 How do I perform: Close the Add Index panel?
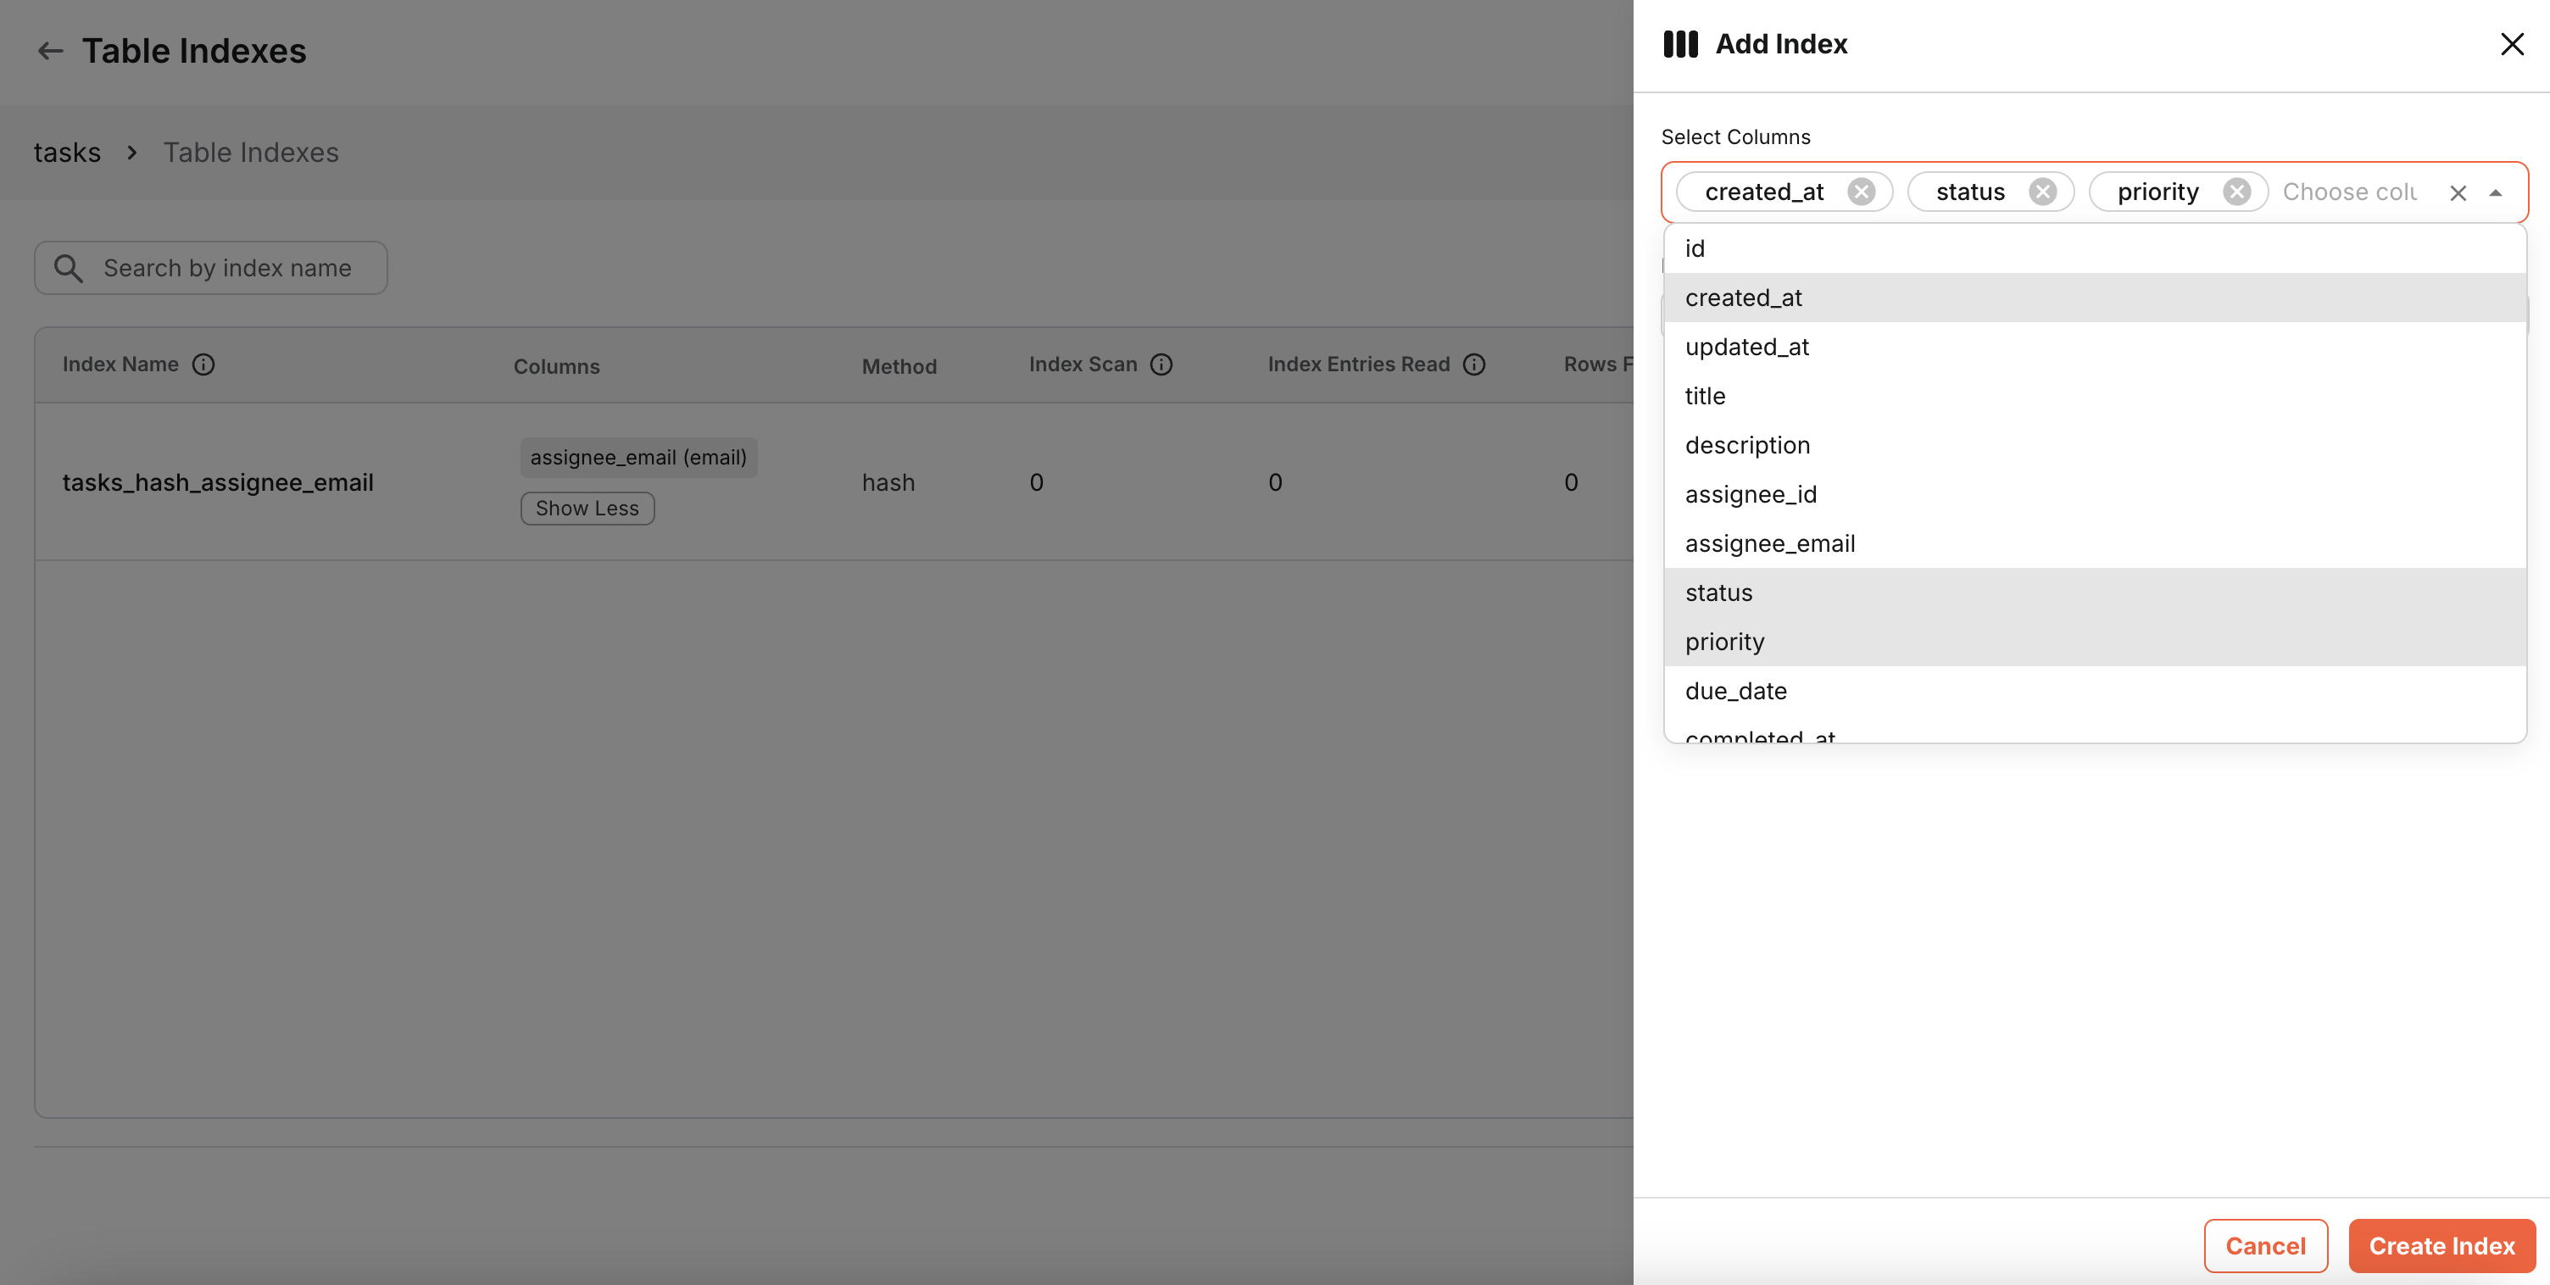[x=2513, y=43]
